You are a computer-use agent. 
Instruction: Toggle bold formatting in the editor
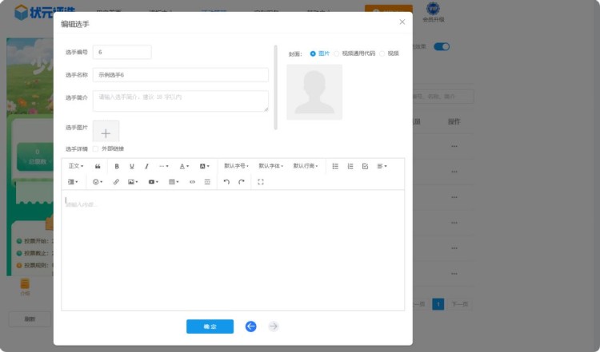(x=117, y=166)
